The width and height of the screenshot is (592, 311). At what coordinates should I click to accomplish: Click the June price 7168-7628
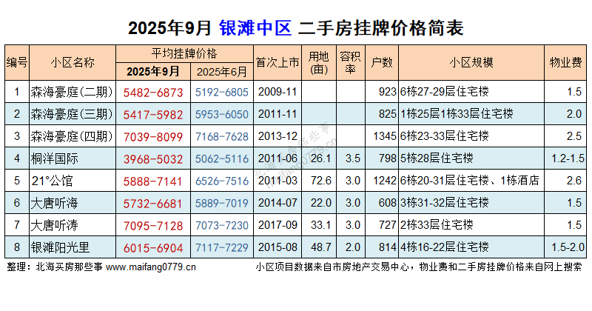[222, 137]
